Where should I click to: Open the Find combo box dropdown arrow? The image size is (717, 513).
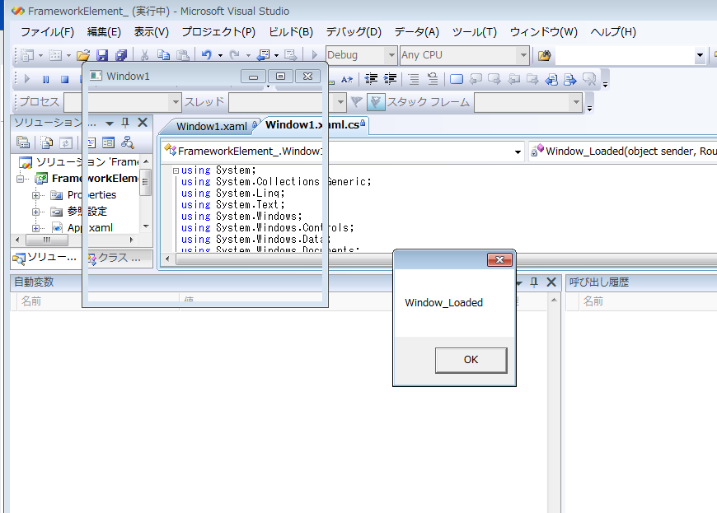700,55
